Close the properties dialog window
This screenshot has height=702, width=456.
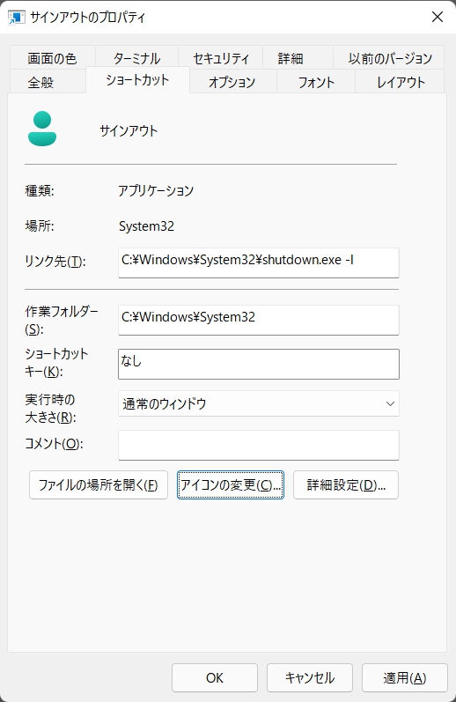438,17
